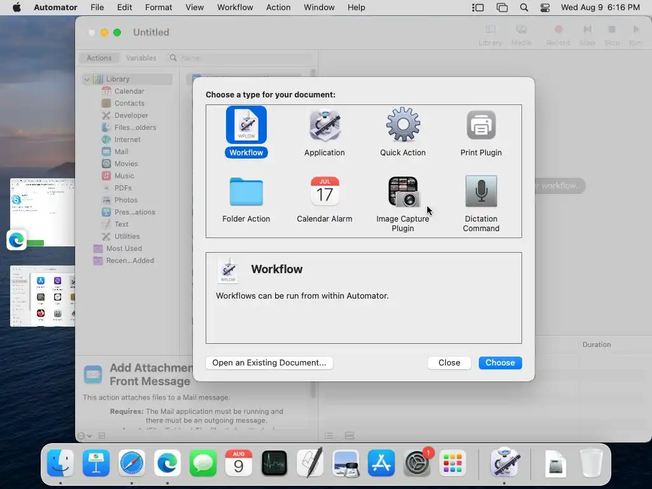The width and height of the screenshot is (652, 489).
Task: Open the Apple menu
Action: tap(17, 8)
